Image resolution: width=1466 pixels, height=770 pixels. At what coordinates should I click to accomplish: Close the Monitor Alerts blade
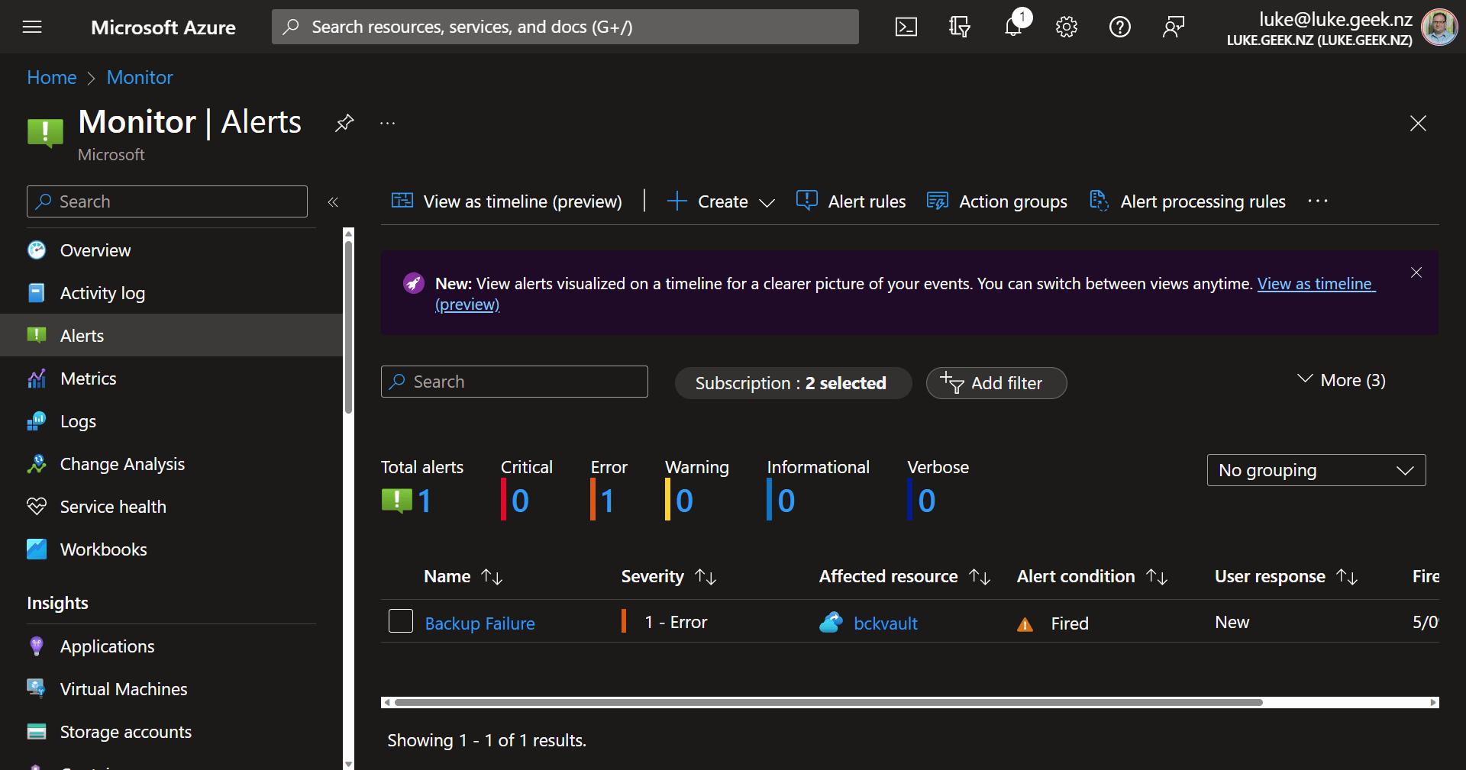tap(1418, 123)
